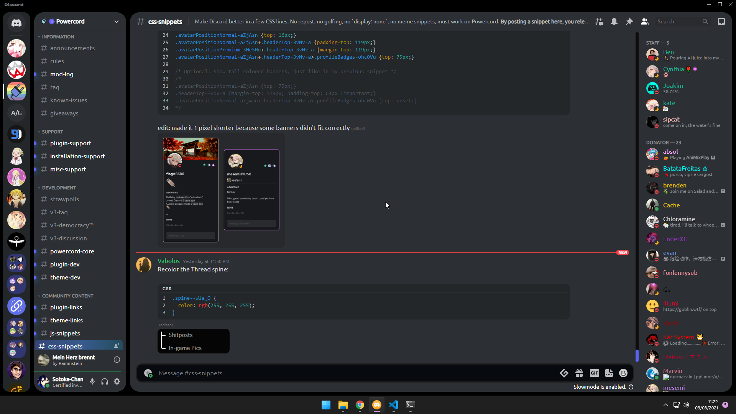Open own Sotoka-Chan user panel
The image size is (736, 414).
click(x=61, y=381)
